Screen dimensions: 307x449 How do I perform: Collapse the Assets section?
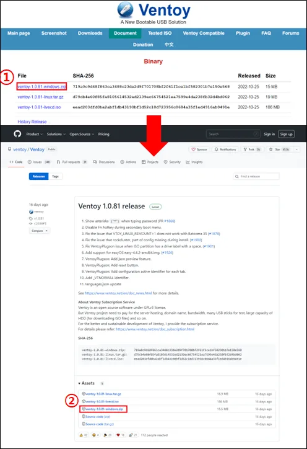[x=86, y=383]
